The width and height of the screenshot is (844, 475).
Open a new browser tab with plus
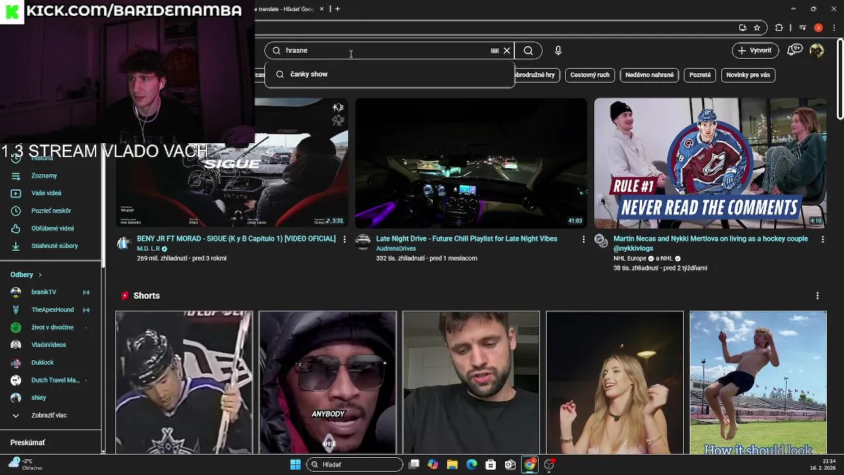[x=337, y=9]
